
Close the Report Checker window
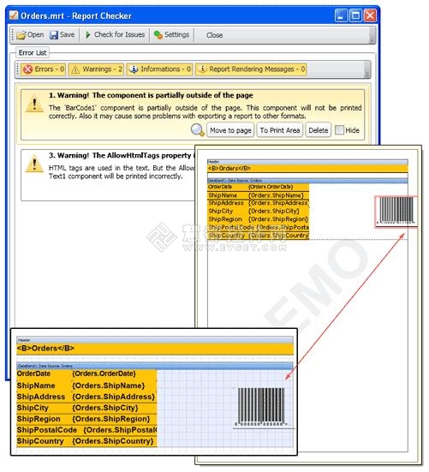coord(370,15)
